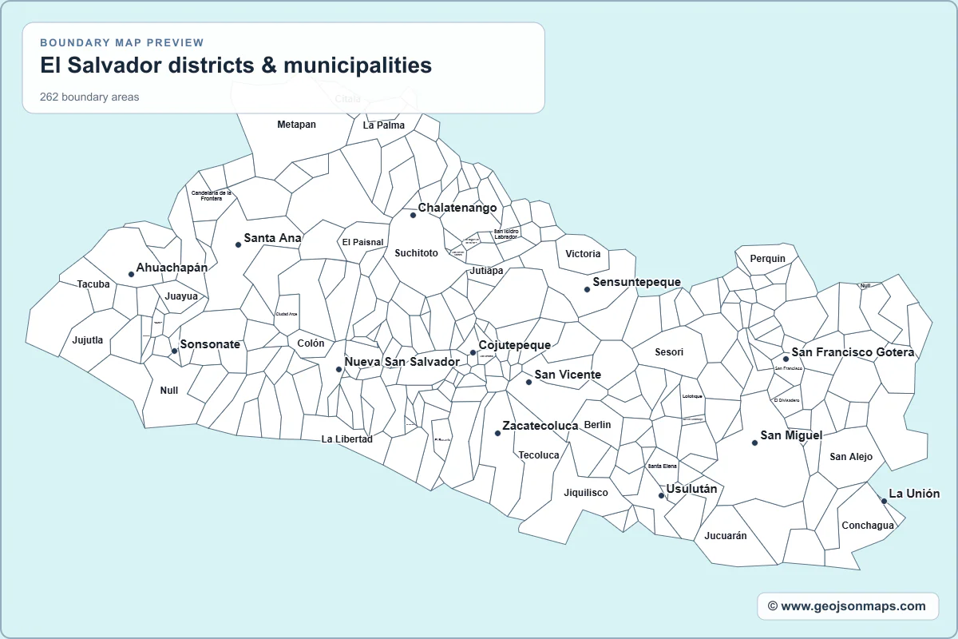The width and height of the screenshot is (958, 639).
Task: Select the San Miguel marker dot
Action: [754, 443]
